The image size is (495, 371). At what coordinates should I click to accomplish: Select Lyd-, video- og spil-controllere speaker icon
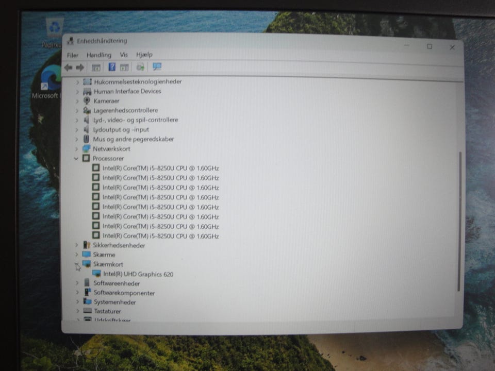click(86, 120)
